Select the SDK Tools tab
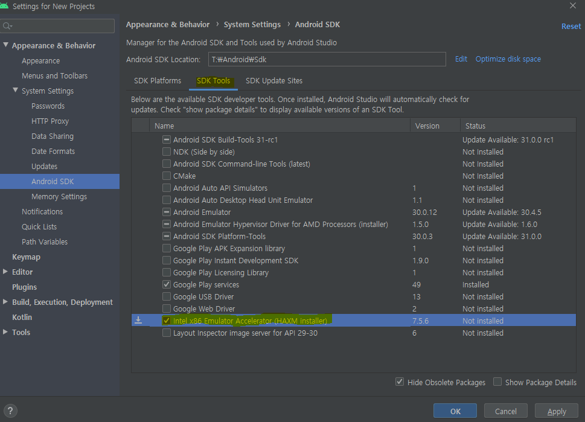Image resolution: width=585 pixels, height=422 pixels. click(213, 80)
